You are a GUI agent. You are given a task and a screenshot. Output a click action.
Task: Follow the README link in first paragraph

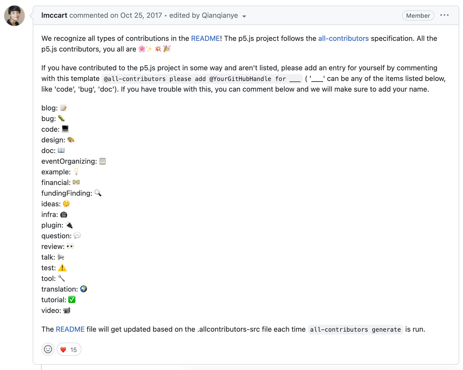[x=205, y=38]
